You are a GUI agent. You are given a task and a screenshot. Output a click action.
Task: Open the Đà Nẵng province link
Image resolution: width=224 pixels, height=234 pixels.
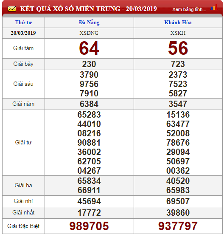coord(89,23)
